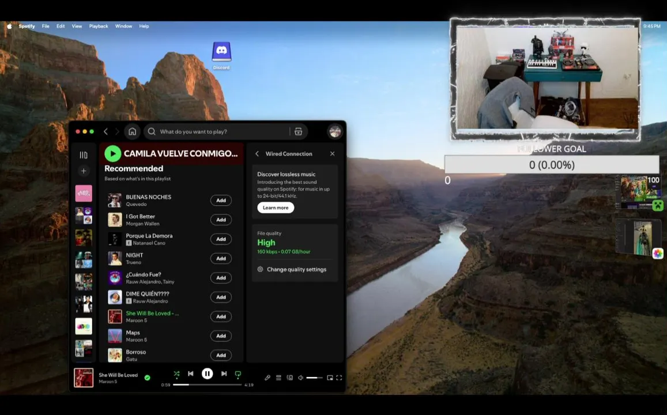Open the Help menu
The image size is (667, 415).
tap(144, 26)
